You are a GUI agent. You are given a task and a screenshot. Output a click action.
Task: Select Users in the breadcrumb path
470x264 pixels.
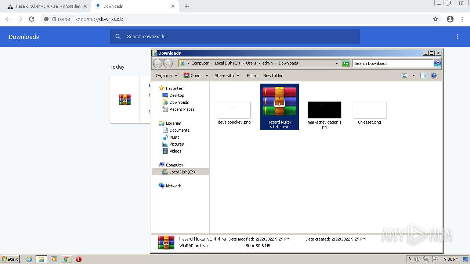251,63
